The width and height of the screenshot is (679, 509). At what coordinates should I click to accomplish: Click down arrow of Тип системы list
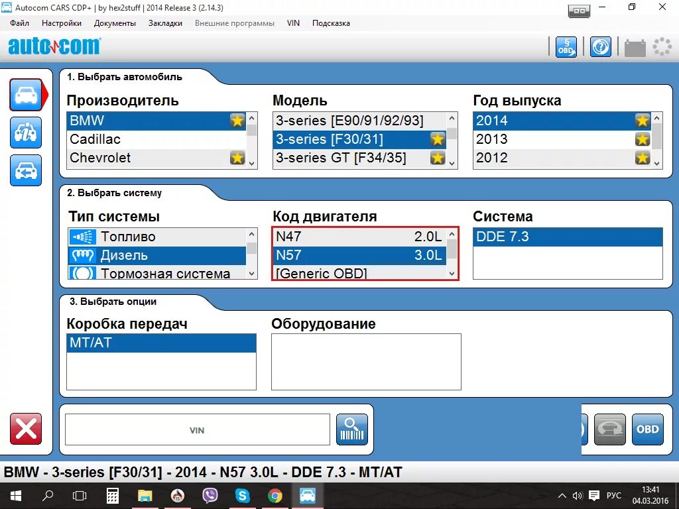click(251, 274)
